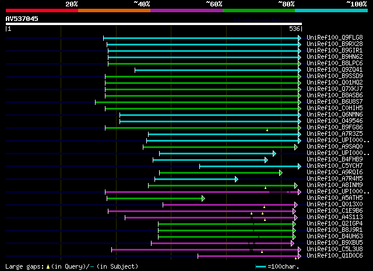Viewport: 373px width, 271px height.
Task: Click the white AV537045 query sequence bar
Action: click(154, 24)
